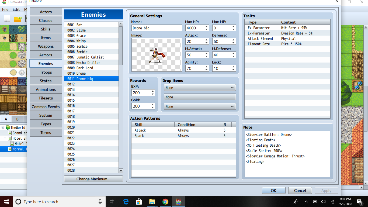Open the Edit menu
Screen dimensions: 368x207
16,9
